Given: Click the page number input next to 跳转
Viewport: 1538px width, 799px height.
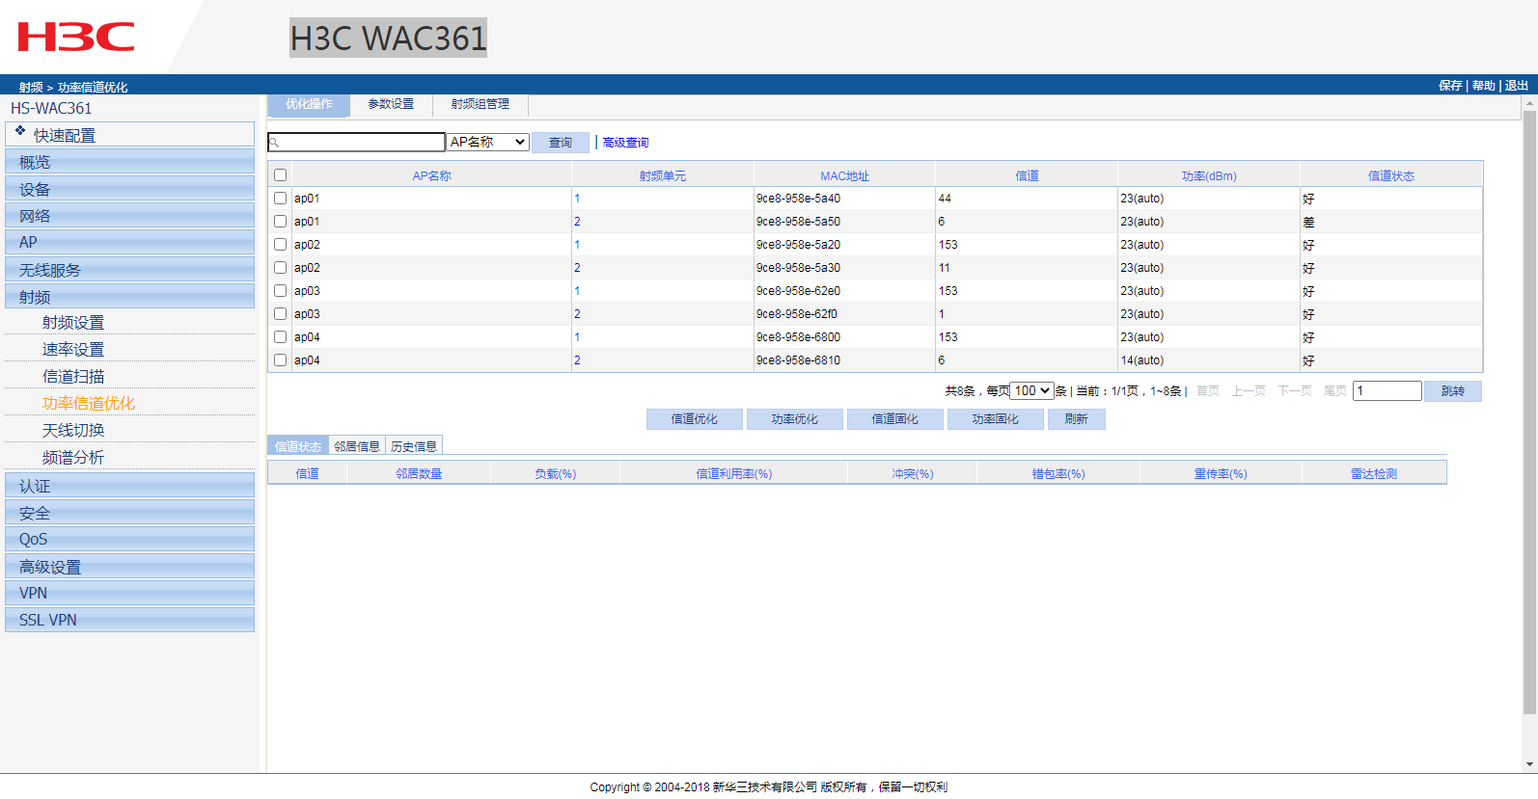Looking at the screenshot, I should [x=1387, y=391].
